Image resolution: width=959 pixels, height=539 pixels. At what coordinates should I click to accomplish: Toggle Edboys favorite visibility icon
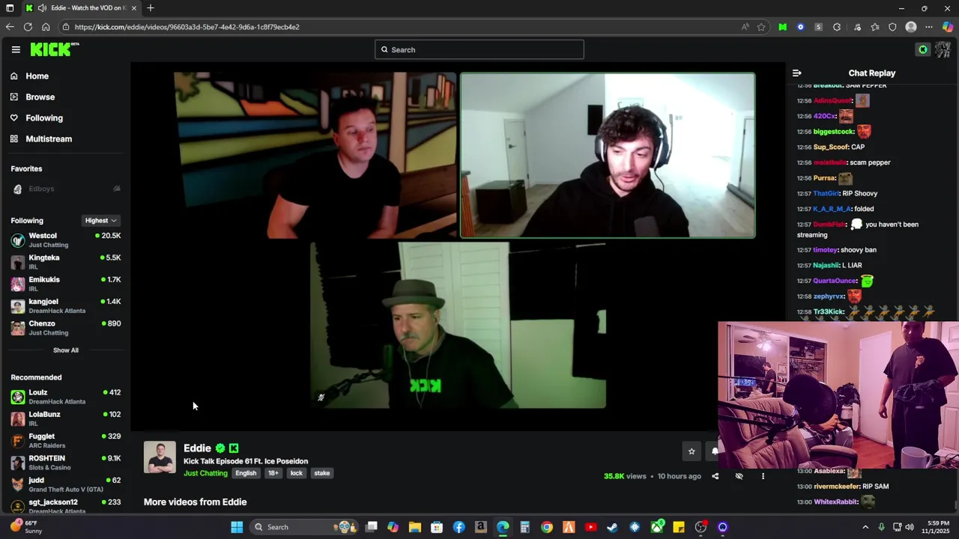click(116, 189)
